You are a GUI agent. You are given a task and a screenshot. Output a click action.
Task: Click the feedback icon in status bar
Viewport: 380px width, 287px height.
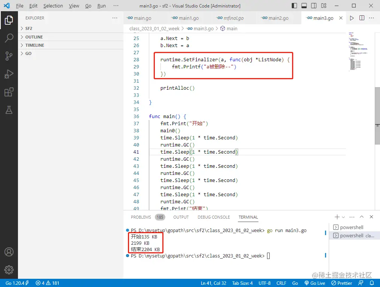361,283
